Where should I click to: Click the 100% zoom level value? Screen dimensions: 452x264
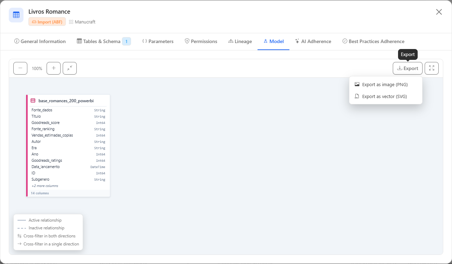point(37,69)
